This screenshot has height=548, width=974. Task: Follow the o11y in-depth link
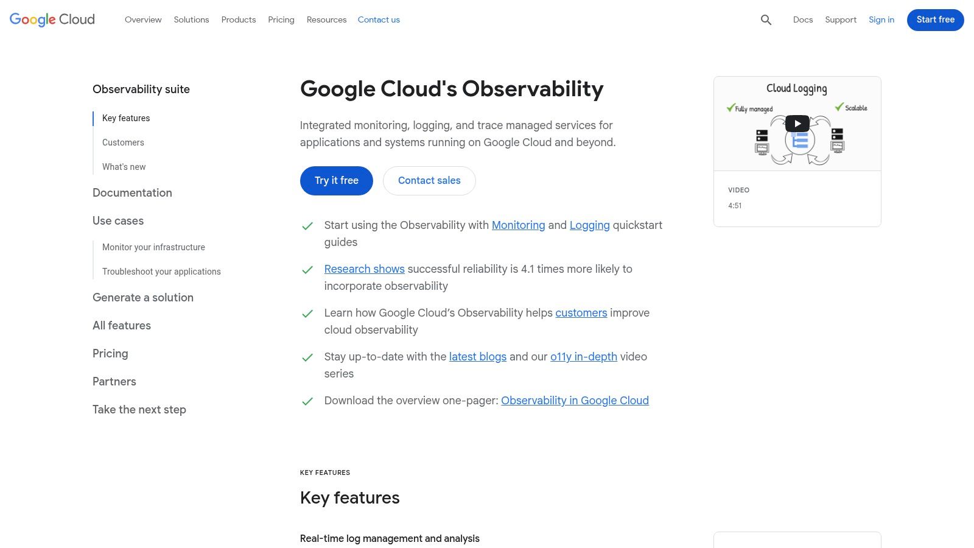click(x=583, y=357)
